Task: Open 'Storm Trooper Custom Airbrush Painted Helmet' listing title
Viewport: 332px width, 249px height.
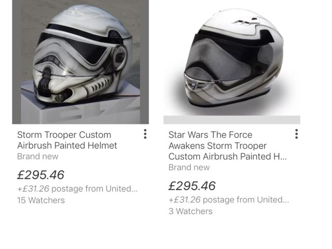Action: 67,140
